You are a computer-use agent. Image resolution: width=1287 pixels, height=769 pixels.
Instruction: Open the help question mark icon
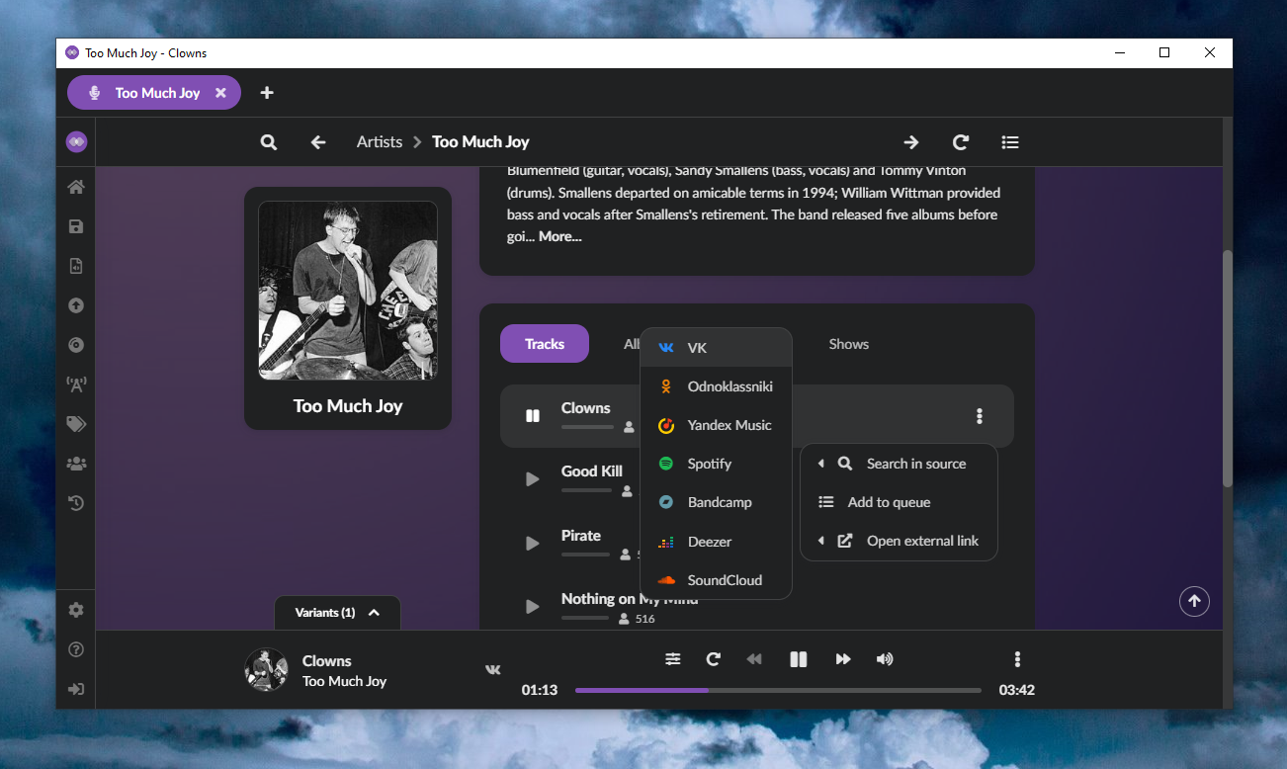point(76,649)
